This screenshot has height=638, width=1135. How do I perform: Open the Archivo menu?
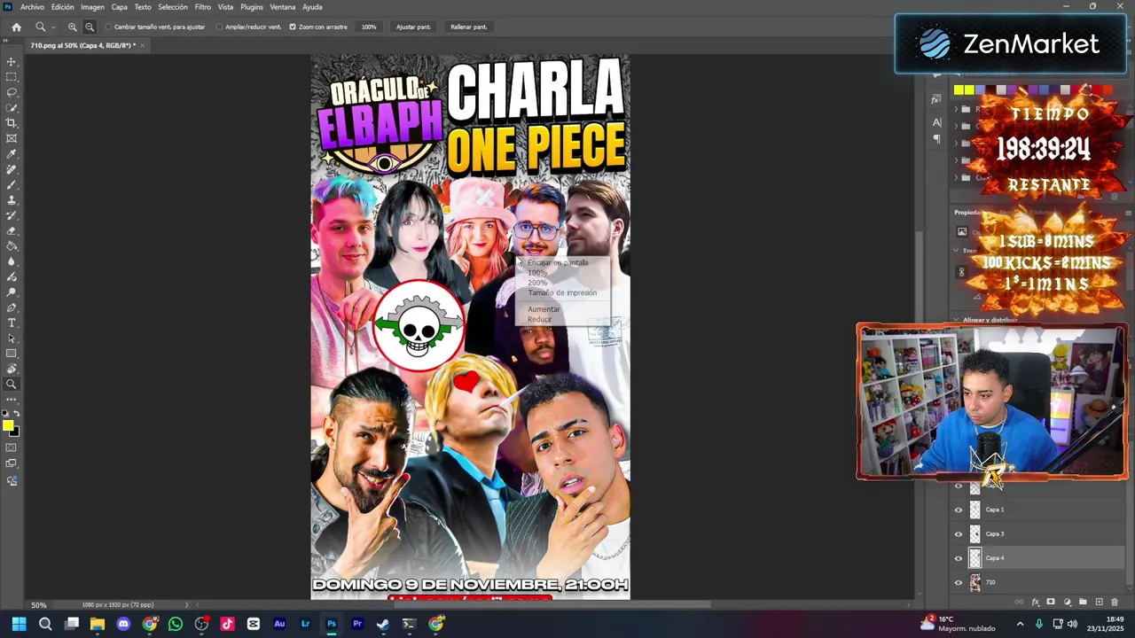pos(32,7)
